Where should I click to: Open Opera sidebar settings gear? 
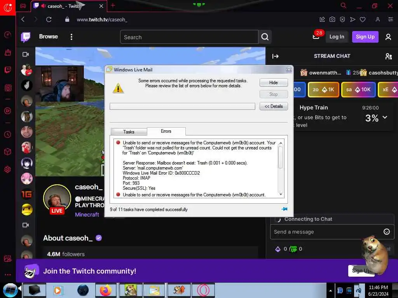click(8, 169)
